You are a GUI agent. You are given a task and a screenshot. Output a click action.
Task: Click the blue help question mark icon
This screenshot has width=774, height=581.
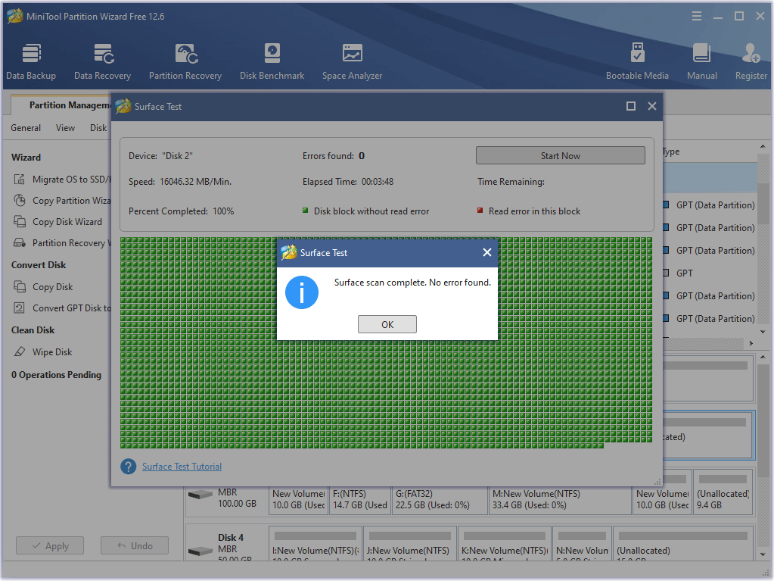[x=129, y=467]
